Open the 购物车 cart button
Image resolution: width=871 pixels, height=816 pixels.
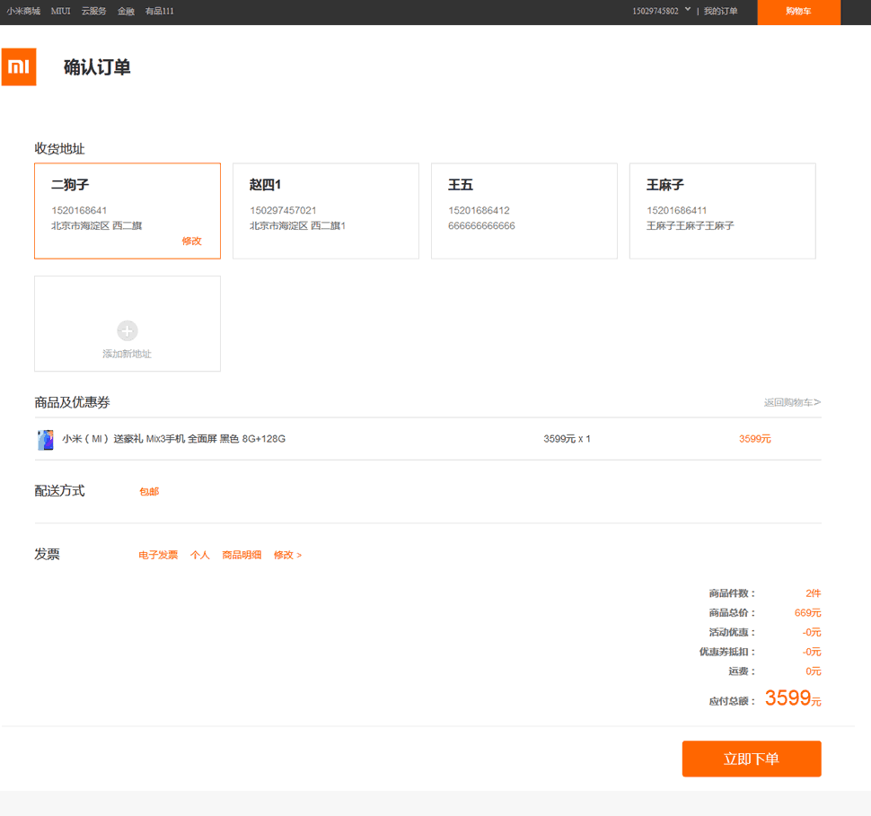click(x=799, y=12)
